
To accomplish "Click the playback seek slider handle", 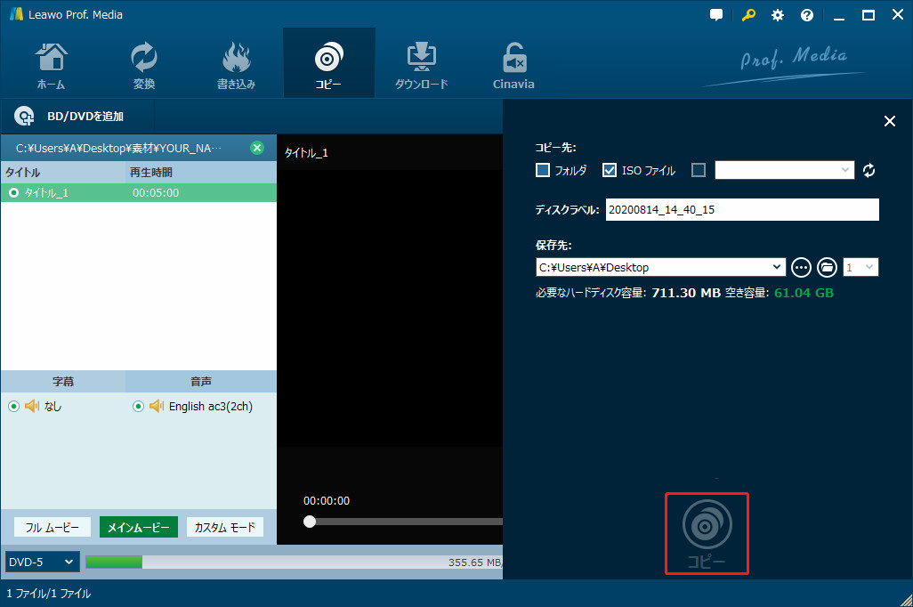I will (310, 522).
